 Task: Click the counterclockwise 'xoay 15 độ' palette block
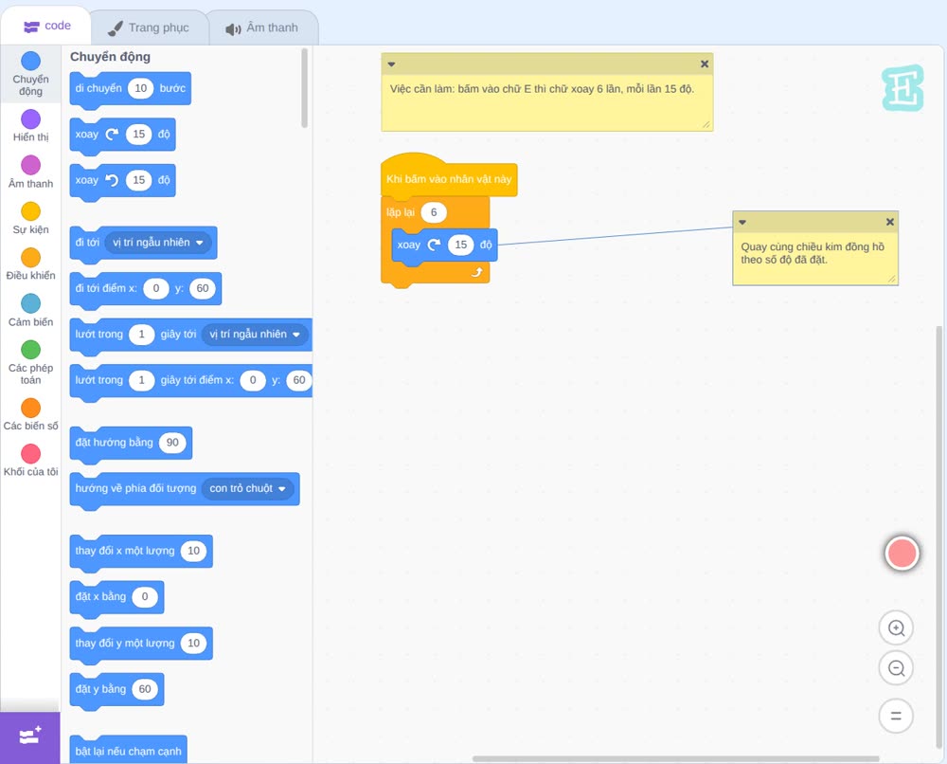pyautogui.click(x=122, y=181)
